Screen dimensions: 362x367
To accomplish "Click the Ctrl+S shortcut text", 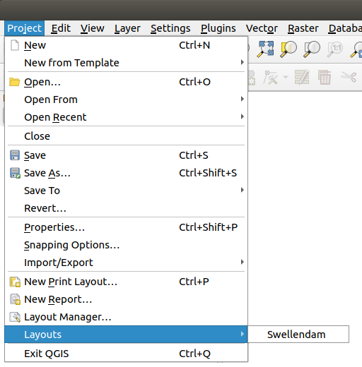I will [x=194, y=155].
